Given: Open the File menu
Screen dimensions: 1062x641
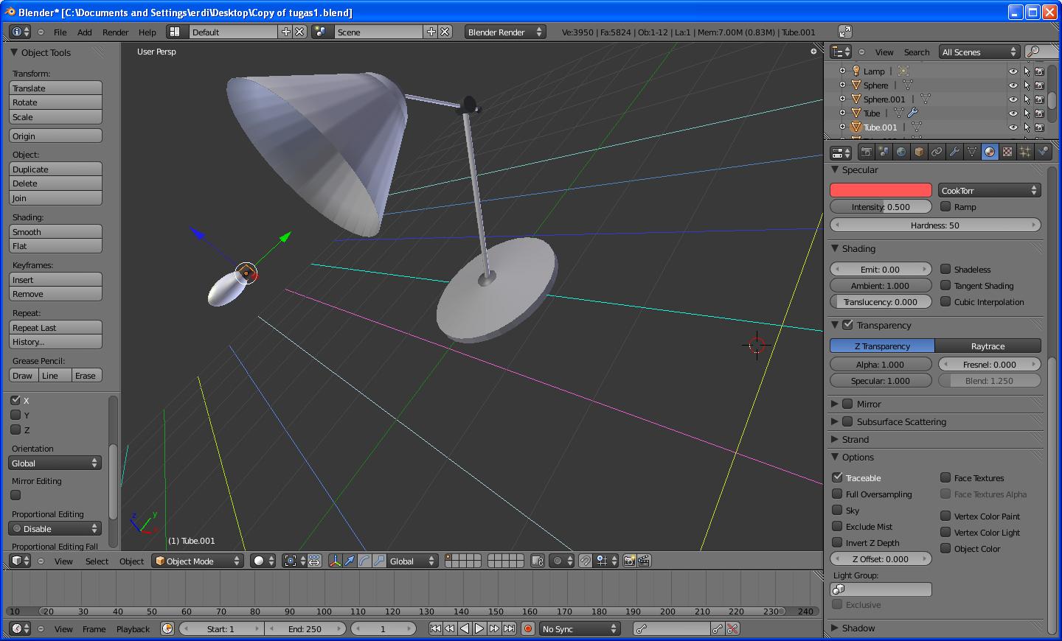Looking at the screenshot, I should 60,32.
